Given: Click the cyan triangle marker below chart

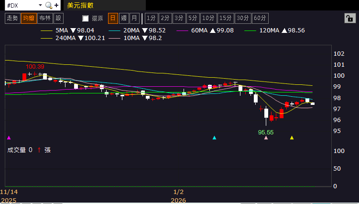Looking at the screenshot, I should (x=214, y=138).
